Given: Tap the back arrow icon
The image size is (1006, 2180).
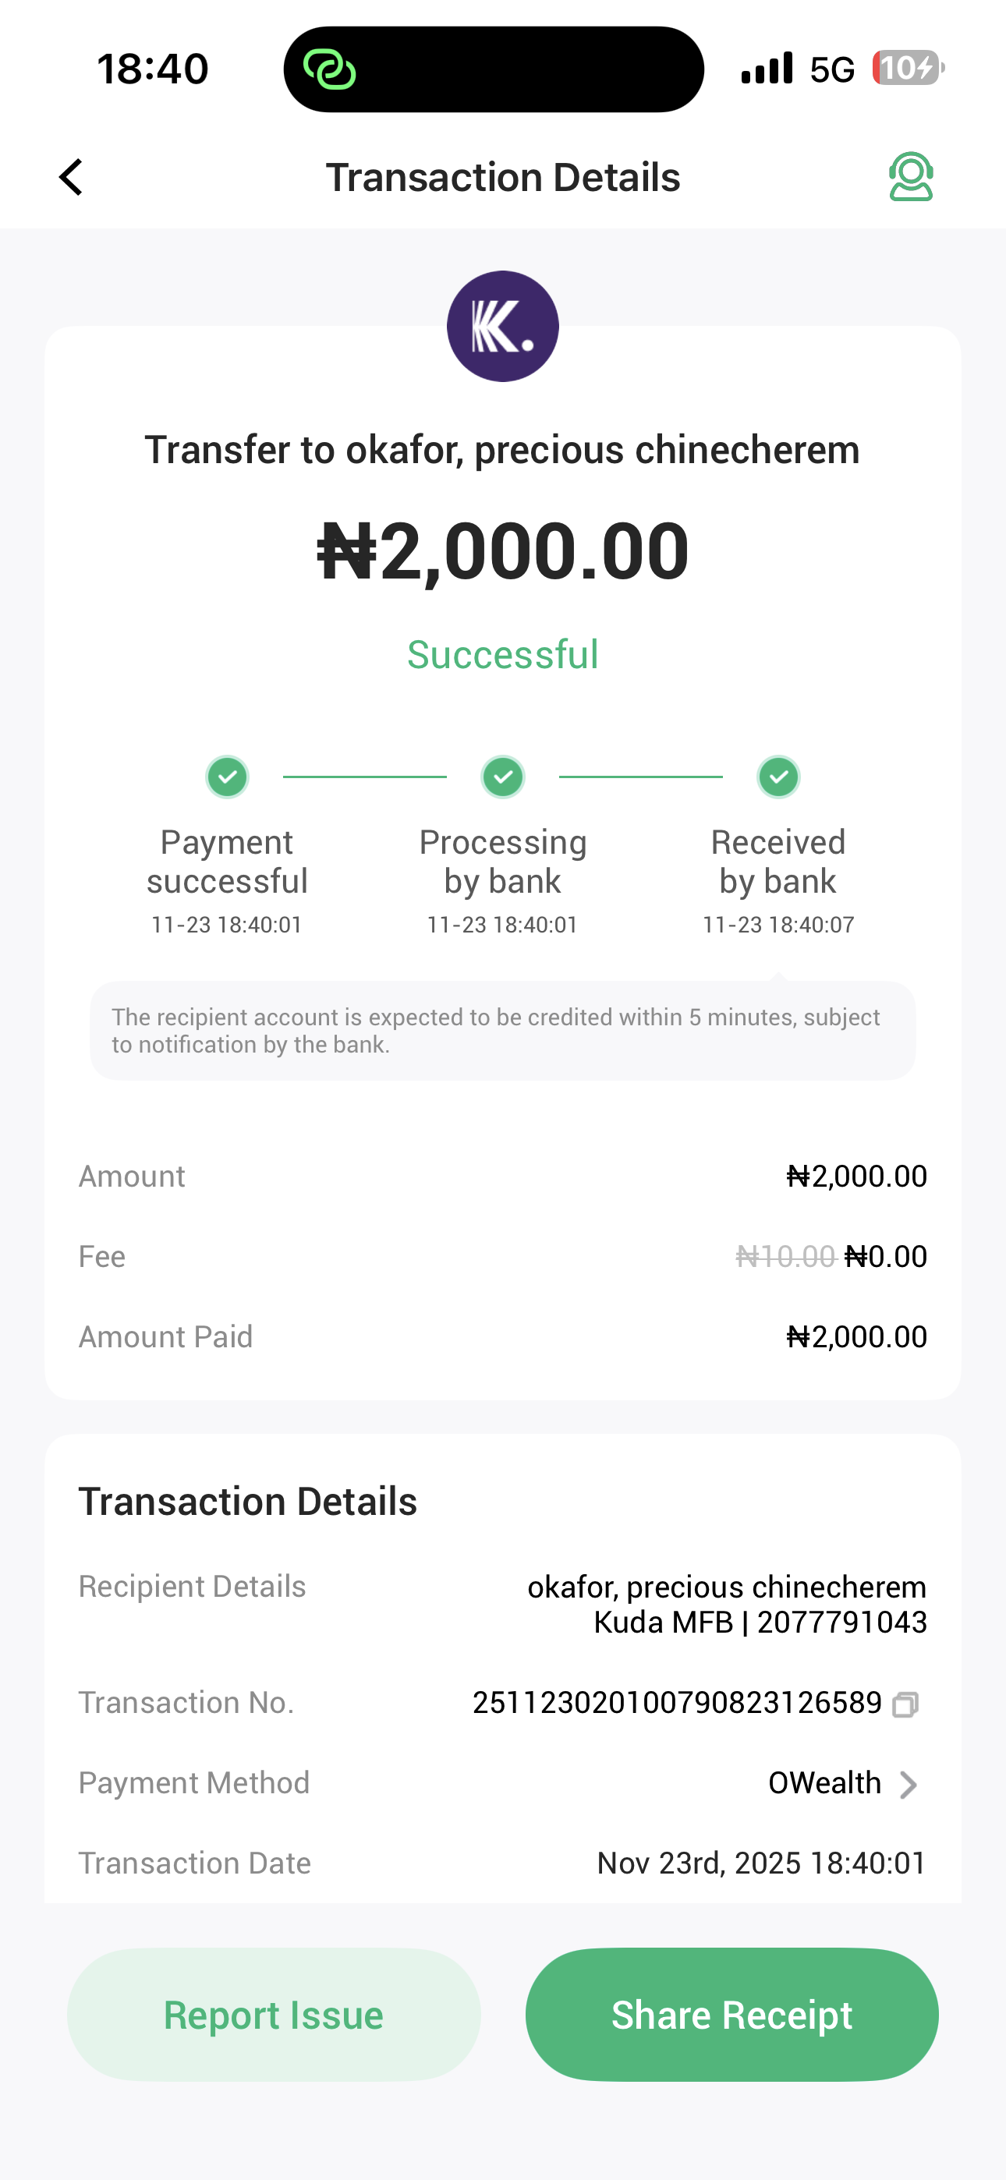Looking at the screenshot, I should [72, 177].
